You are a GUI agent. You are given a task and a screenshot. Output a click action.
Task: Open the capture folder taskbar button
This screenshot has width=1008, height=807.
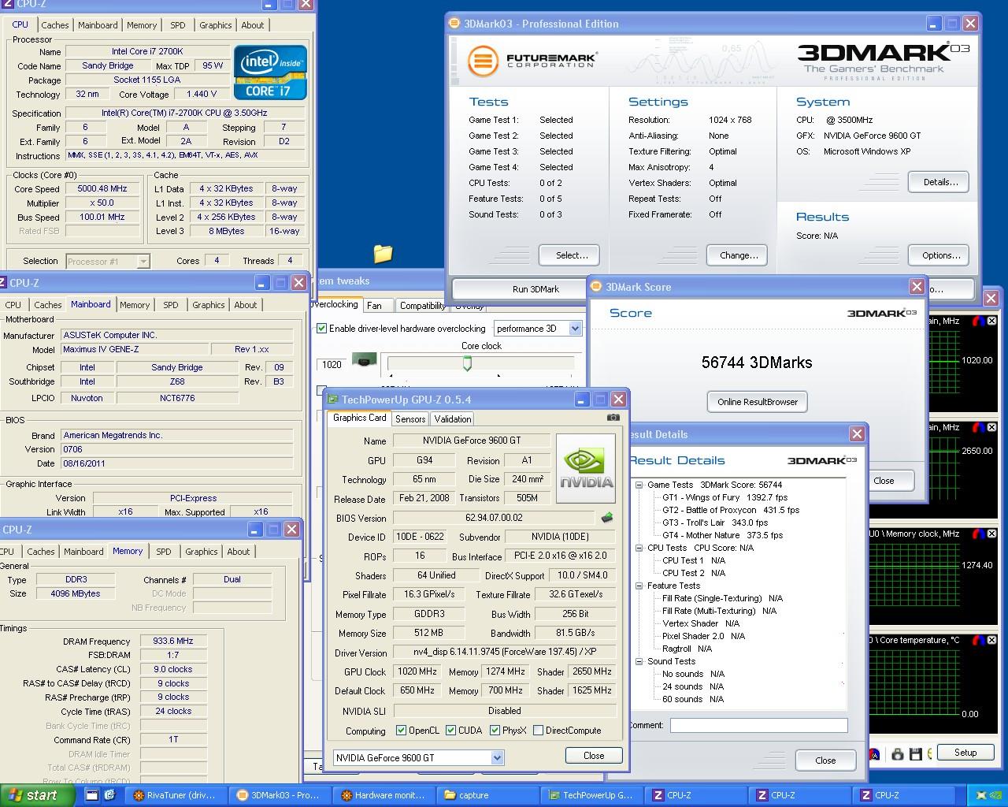pos(487,795)
